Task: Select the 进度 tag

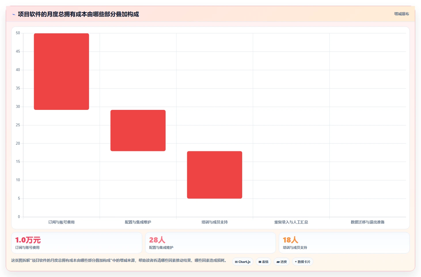Action: coord(282,262)
